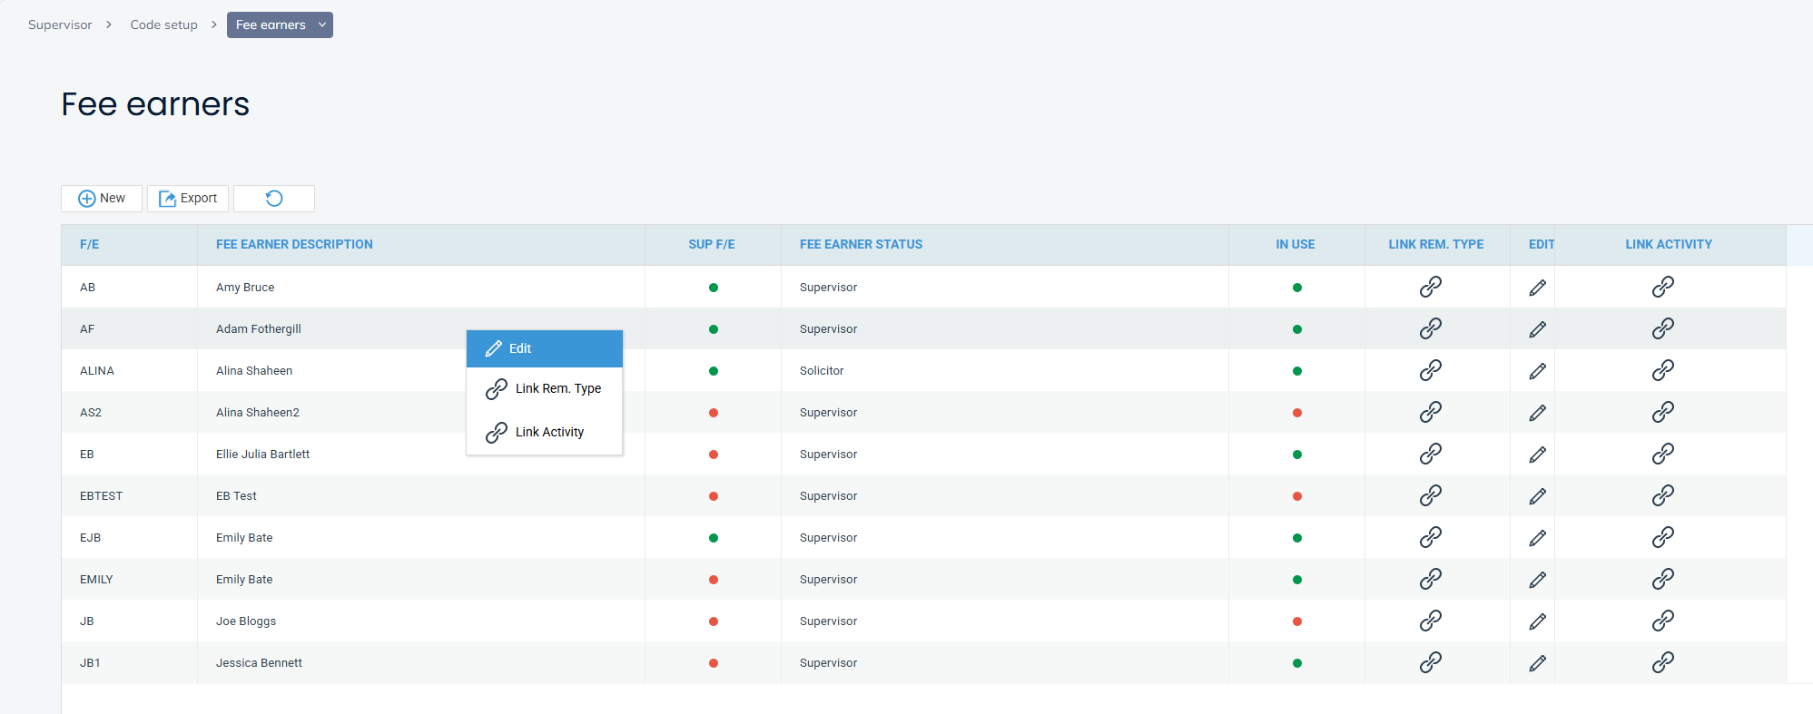Click the Export button
The width and height of the screenshot is (1813, 714).
pyautogui.click(x=188, y=199)
